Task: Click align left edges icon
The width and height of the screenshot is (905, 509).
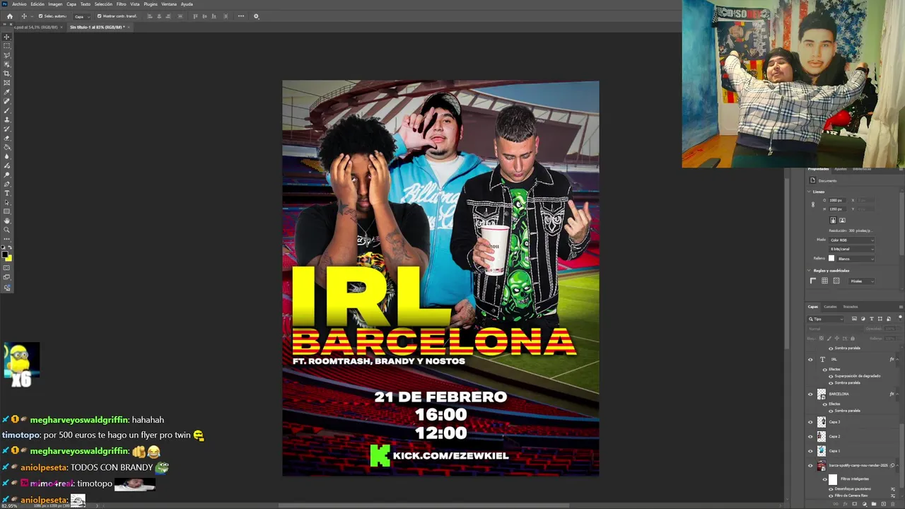Action: click(x=149, y=16)
